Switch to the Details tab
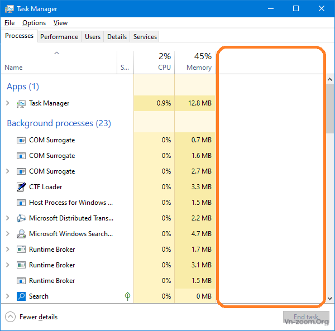Viewport: 335px width, 331px height. pyautogui.click(x=117, y=37)
